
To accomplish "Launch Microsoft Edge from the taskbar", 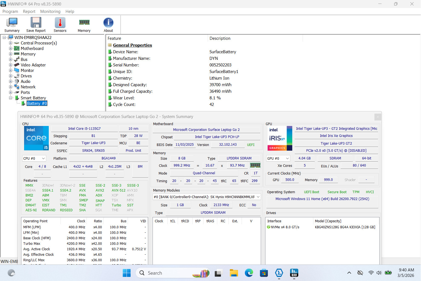I will [249, 273].
